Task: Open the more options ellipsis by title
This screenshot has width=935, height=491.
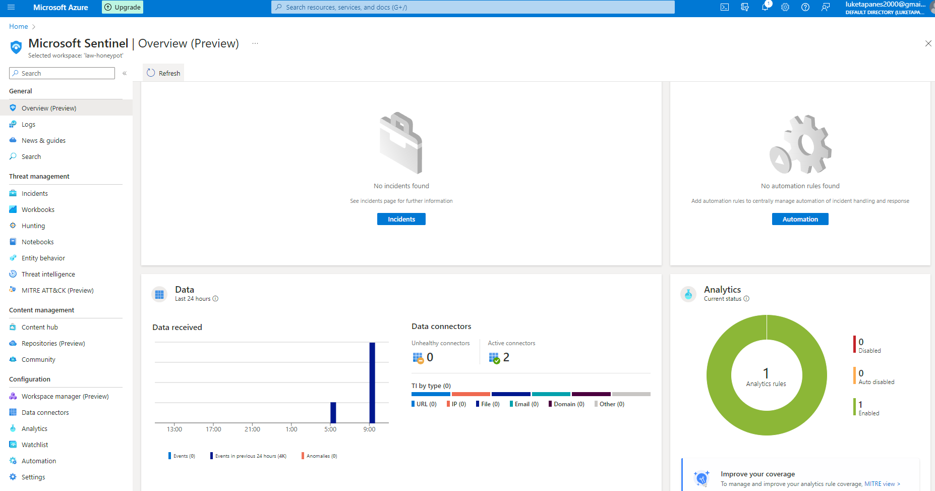Action: pyautogui.click(x=255, y=43)
